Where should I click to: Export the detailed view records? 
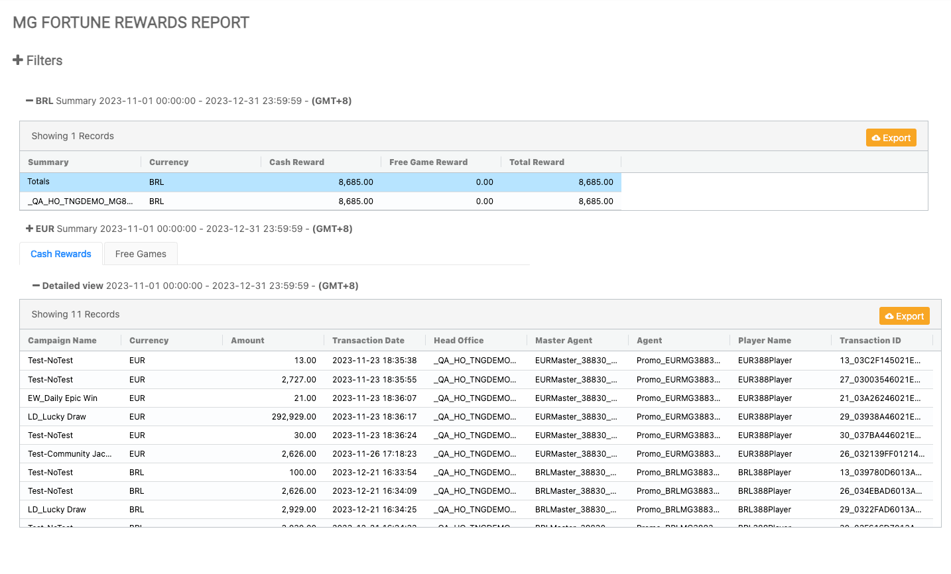coord(904,316)
